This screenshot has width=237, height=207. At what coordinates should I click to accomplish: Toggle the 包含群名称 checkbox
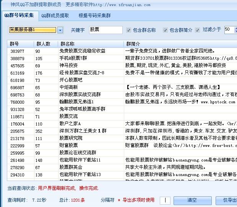pyautogui.click(x=128, y=30)
